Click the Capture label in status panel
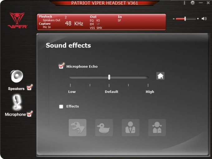Image resolution: width=212 pixels, height=159 pixels. (x=45, y=24)
